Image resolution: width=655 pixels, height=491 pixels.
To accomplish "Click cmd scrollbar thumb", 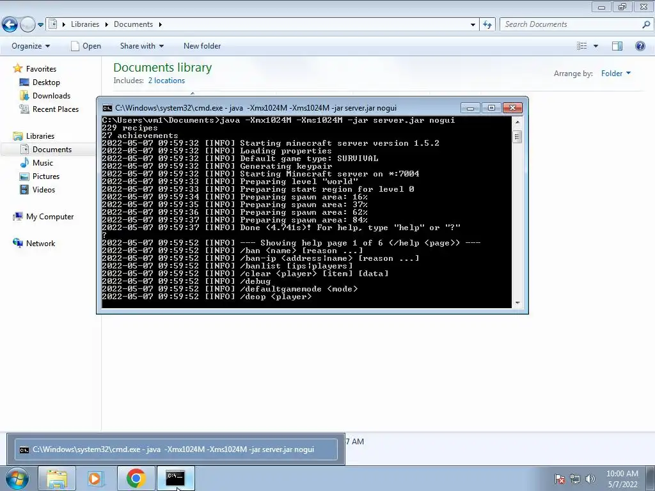I will pyautogui.click(x=517, y=137).
